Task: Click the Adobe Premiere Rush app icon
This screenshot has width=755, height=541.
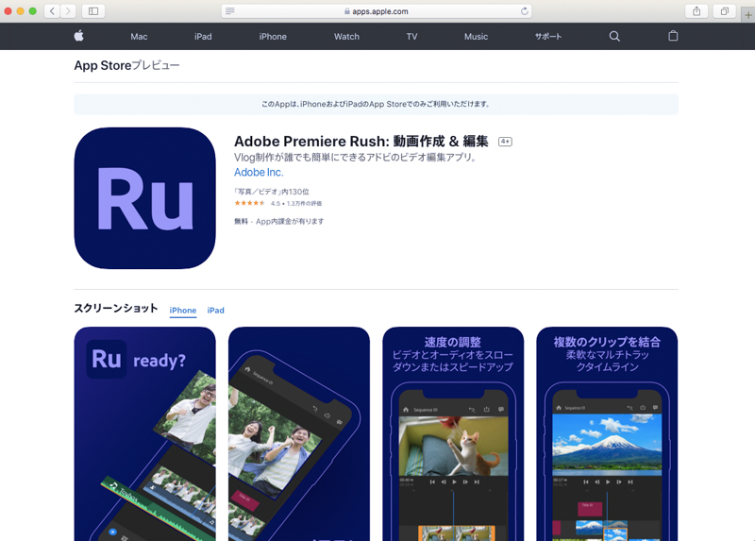Action: tap(145, 198)
